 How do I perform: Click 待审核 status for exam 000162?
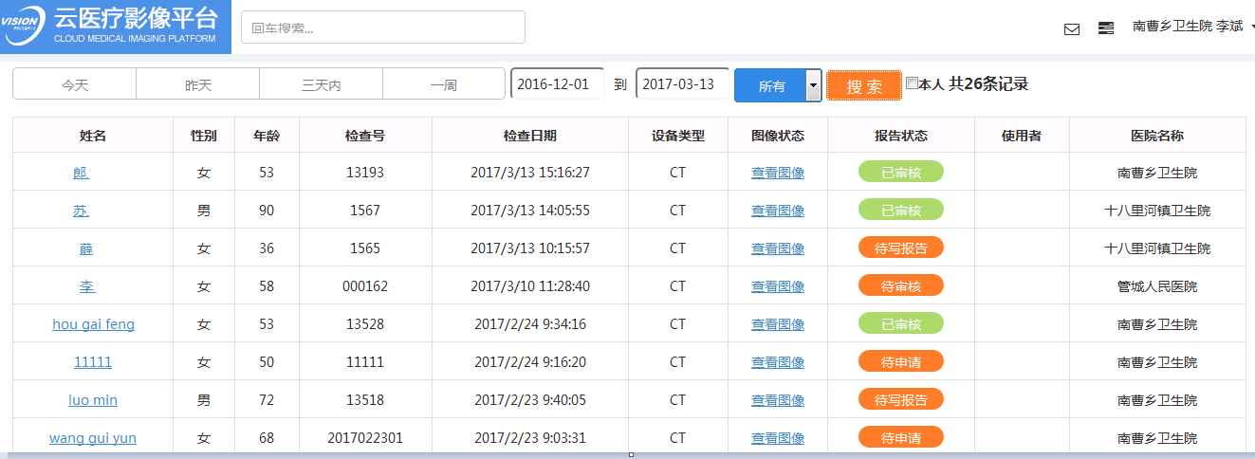pos(900,286)
